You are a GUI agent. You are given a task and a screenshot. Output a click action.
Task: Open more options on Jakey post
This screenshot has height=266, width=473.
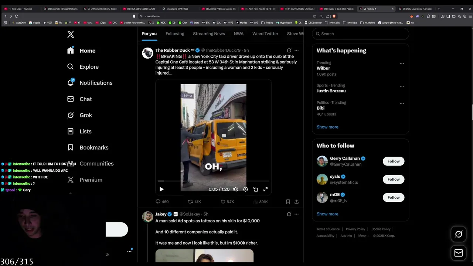(x=296, y=214)
